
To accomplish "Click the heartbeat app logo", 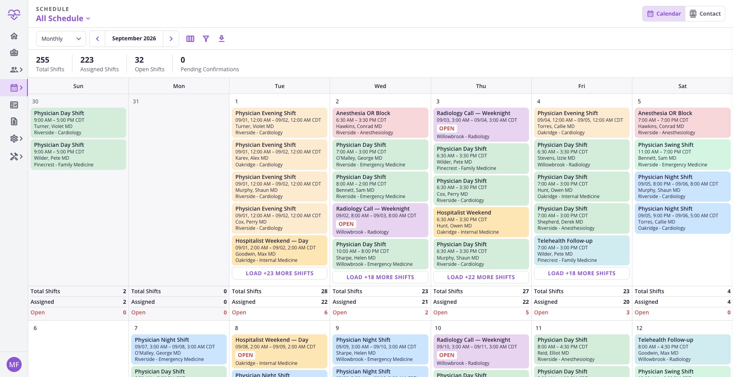I will tap(14, 14).
